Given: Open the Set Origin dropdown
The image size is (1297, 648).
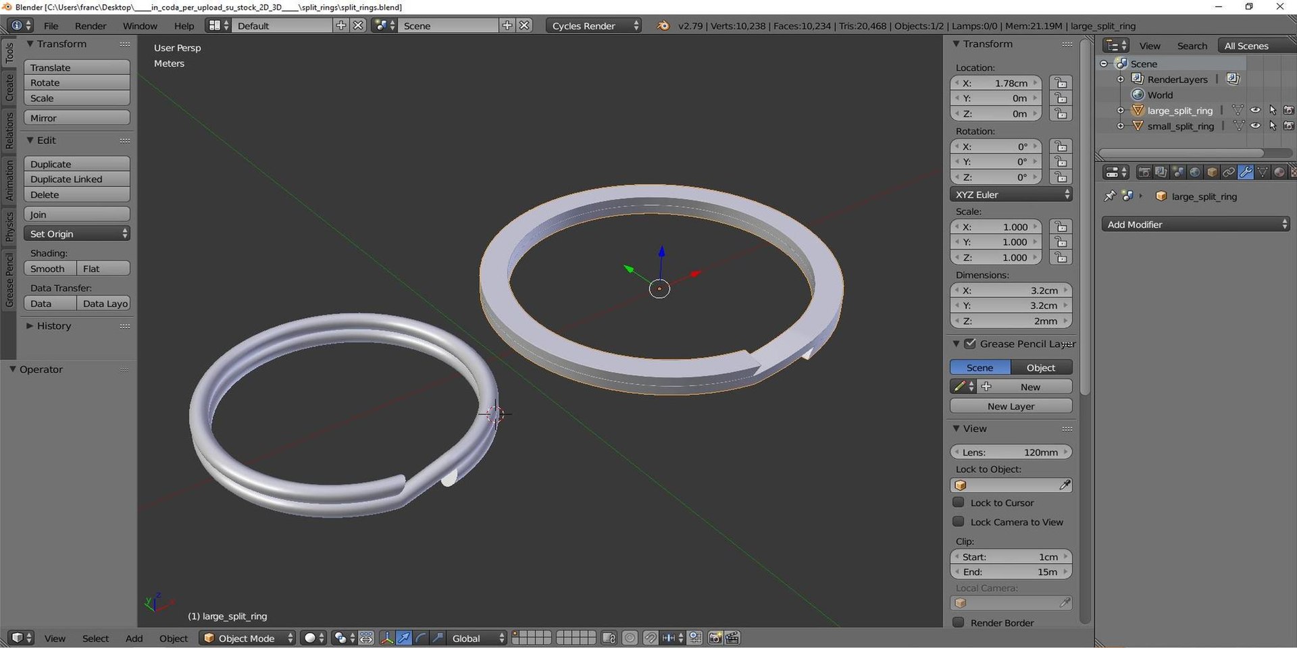Looking at the screenshot, I should tap(77, 234).
